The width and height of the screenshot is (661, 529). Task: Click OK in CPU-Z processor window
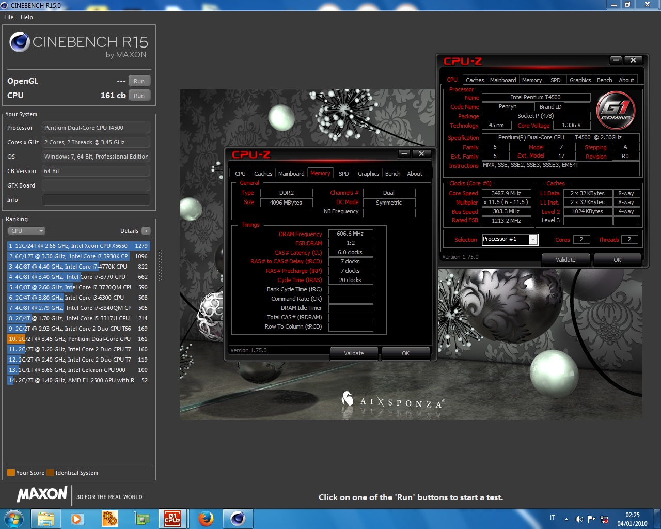click(x=618, y=260)
